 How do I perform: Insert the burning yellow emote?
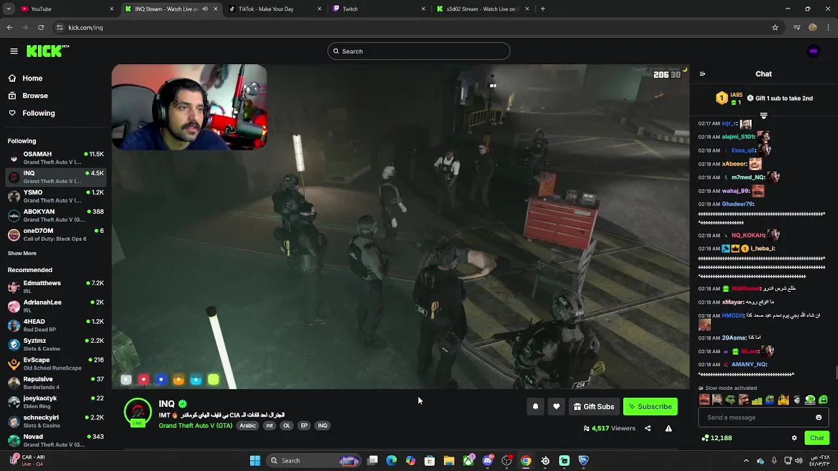(x=783, y=400)
